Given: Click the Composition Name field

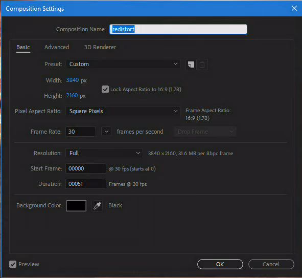Looking at the screenshot, I should pyautogui.click(x=178, y=29).
